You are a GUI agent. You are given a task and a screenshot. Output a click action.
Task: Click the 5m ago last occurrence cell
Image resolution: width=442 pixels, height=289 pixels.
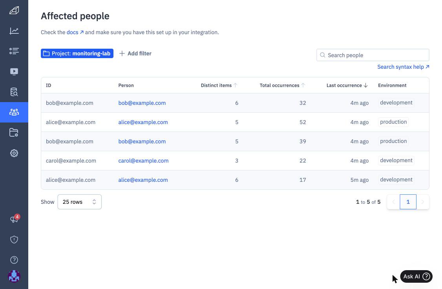[360, 179]
